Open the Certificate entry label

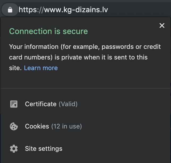coord(41,104)
